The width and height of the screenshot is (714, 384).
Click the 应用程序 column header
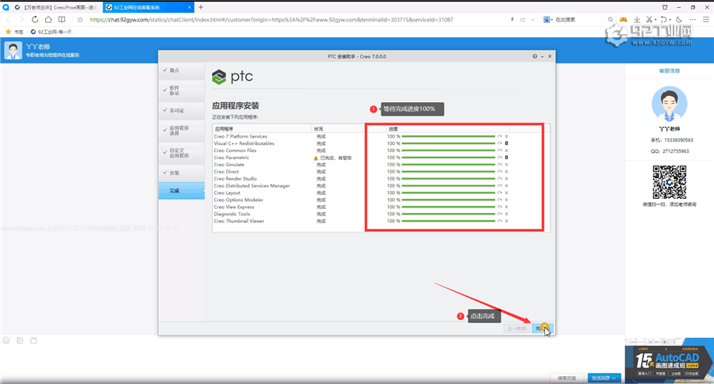(x=262, y=128)
